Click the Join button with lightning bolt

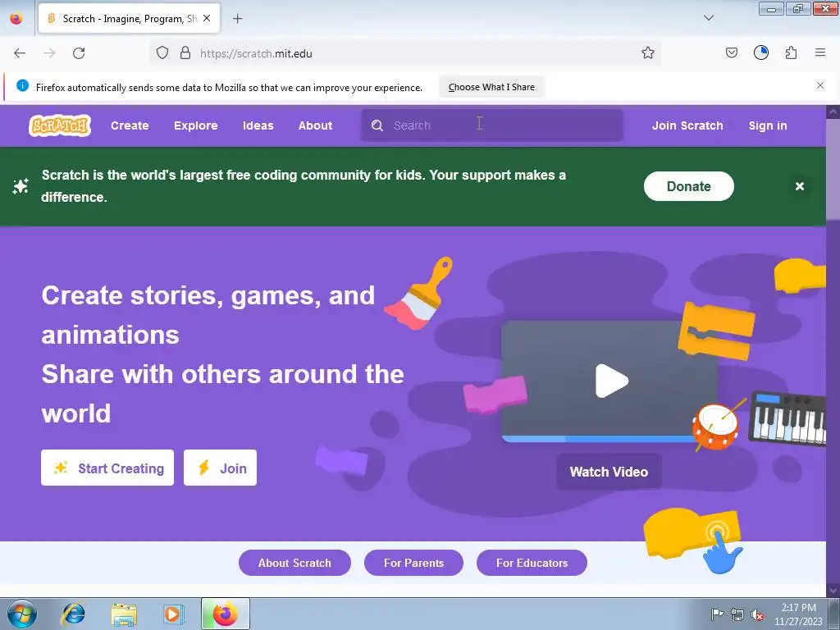coord(220,468)
